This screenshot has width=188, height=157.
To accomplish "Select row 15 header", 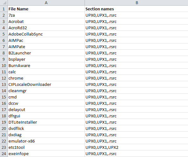I will (x=4, y=97).
